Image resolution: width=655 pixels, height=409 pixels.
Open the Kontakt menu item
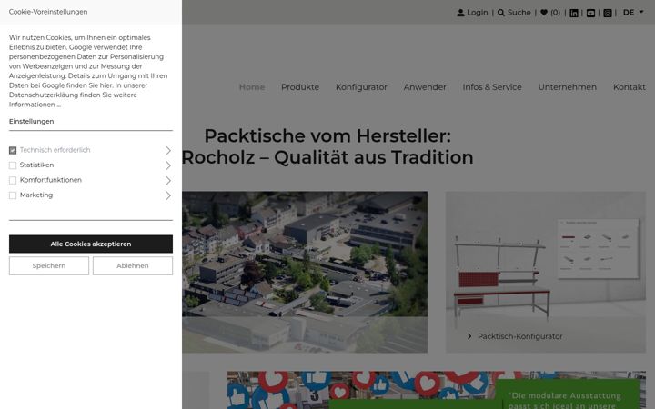click(x=630, y=87)
